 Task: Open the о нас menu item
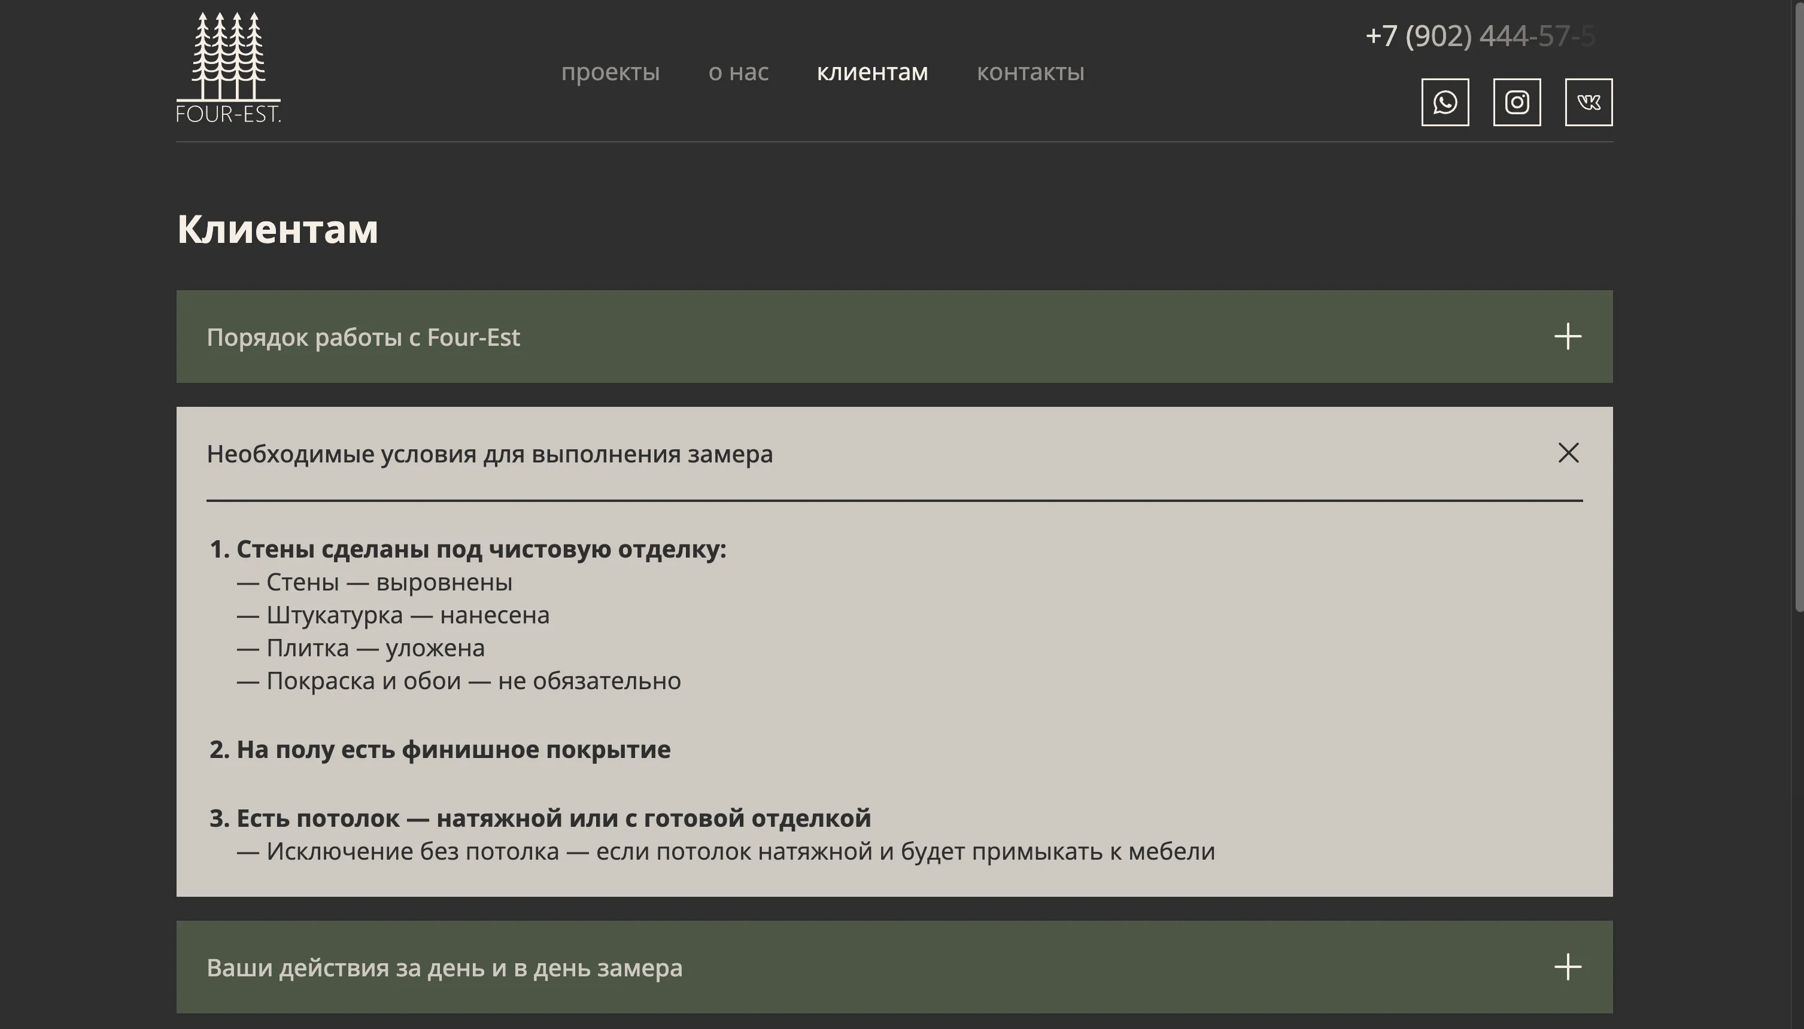738,72
